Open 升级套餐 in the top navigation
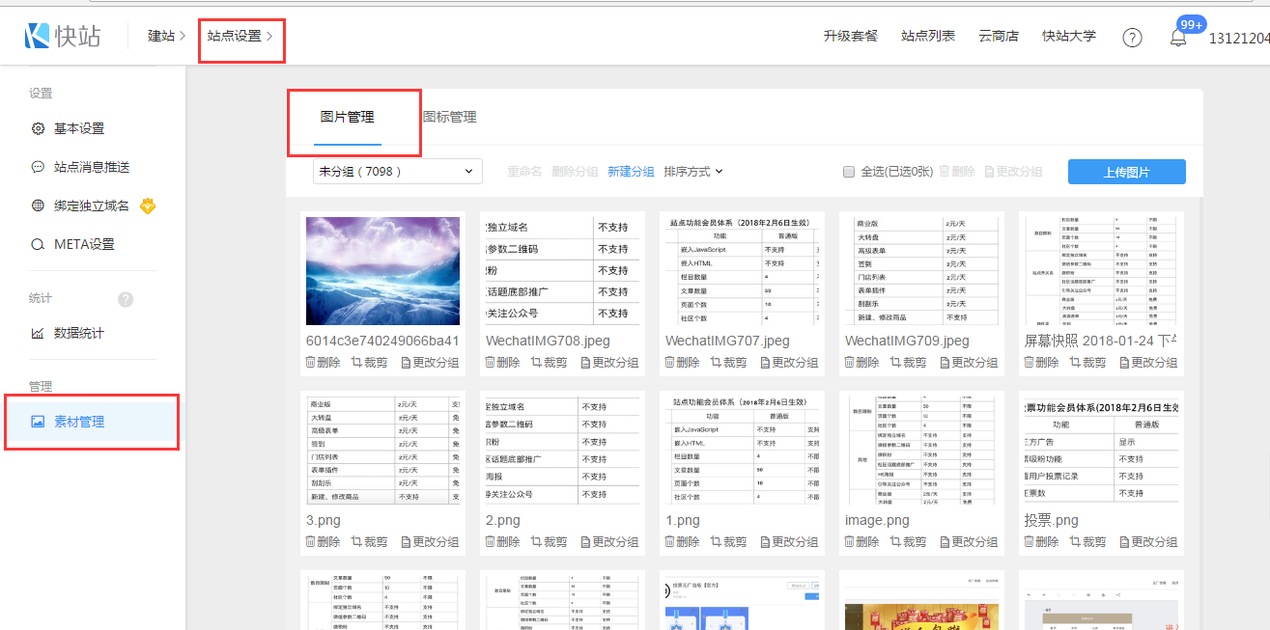This screenshot has width=1270, height=630. coord(851,36)
